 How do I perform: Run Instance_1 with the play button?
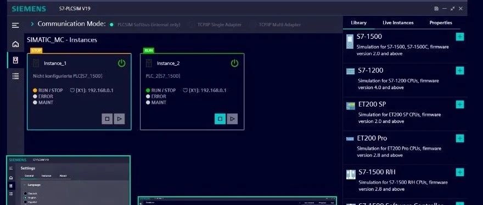(x=120, y=119)
